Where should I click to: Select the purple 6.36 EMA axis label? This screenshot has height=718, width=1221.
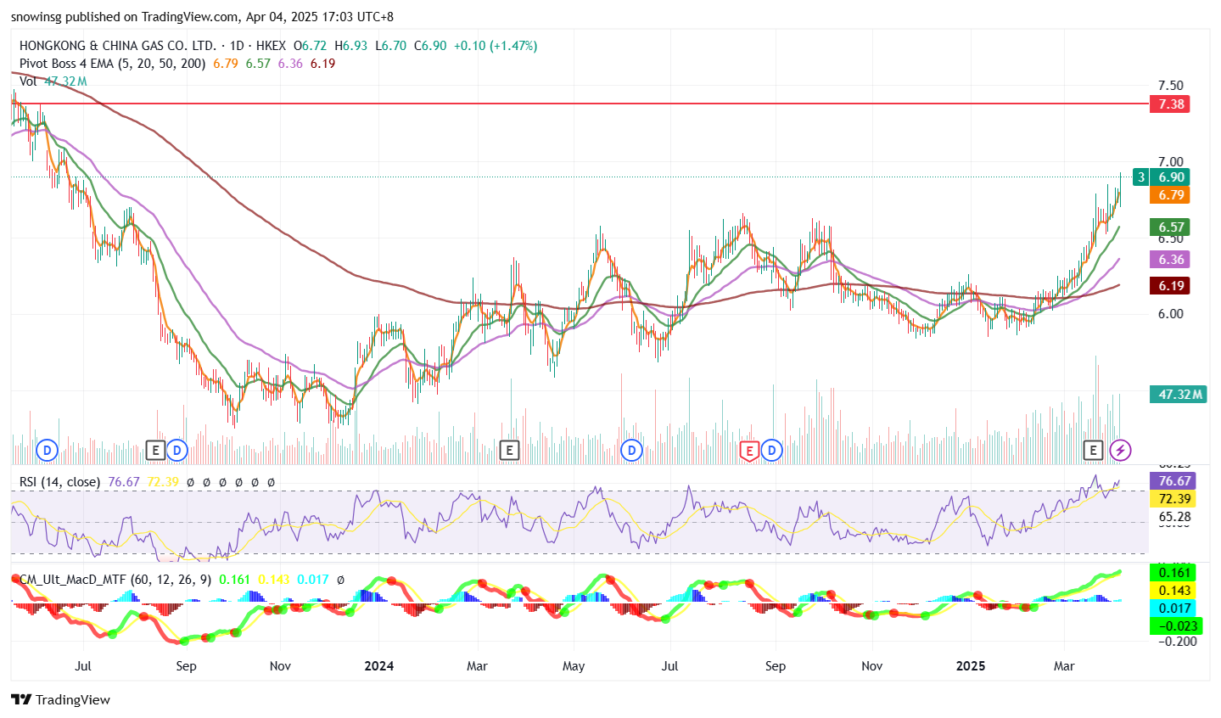[x=1169, y=260]
